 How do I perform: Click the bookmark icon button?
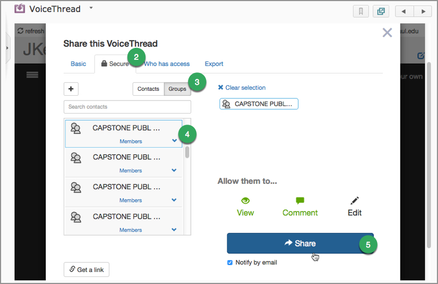361,11
